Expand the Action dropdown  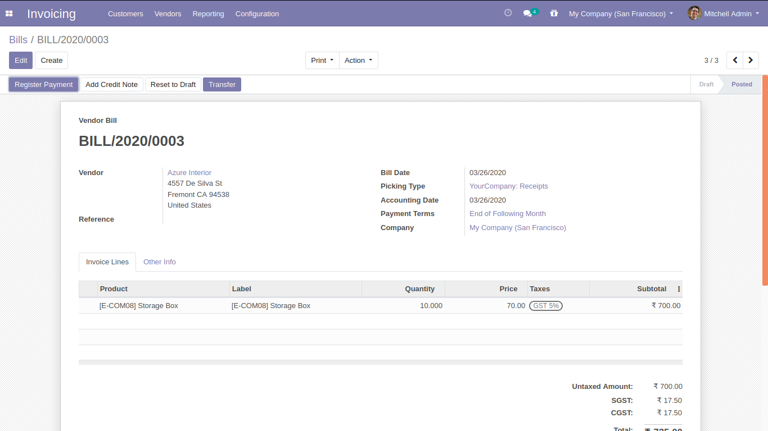(358, 60)
